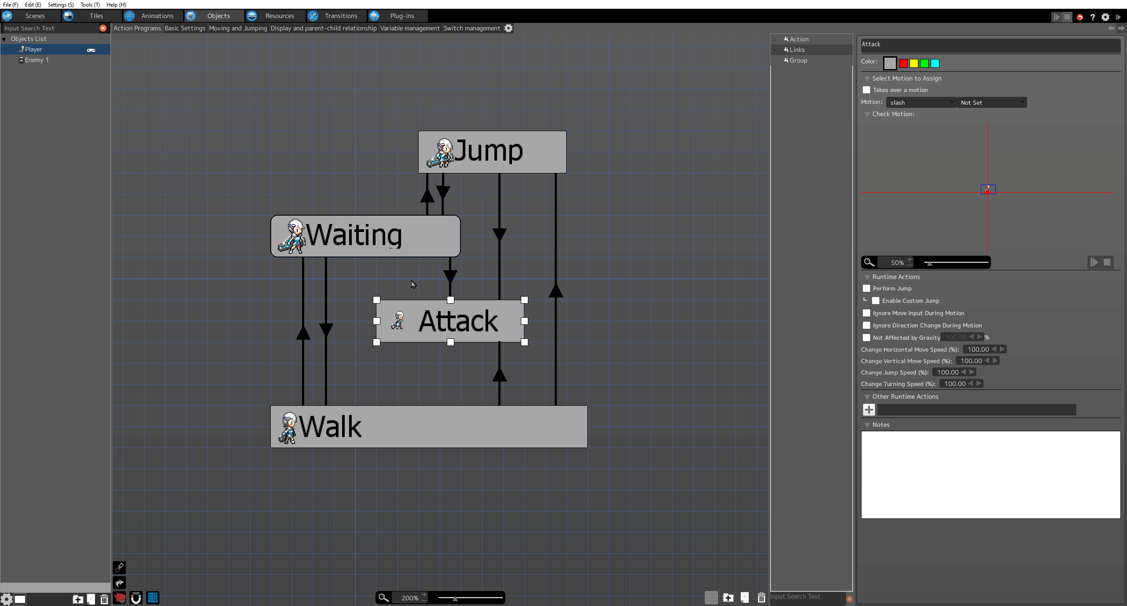1127x606 pixels.
Task: Click add button under Other Runtime Actions
Action: point(869,410)
